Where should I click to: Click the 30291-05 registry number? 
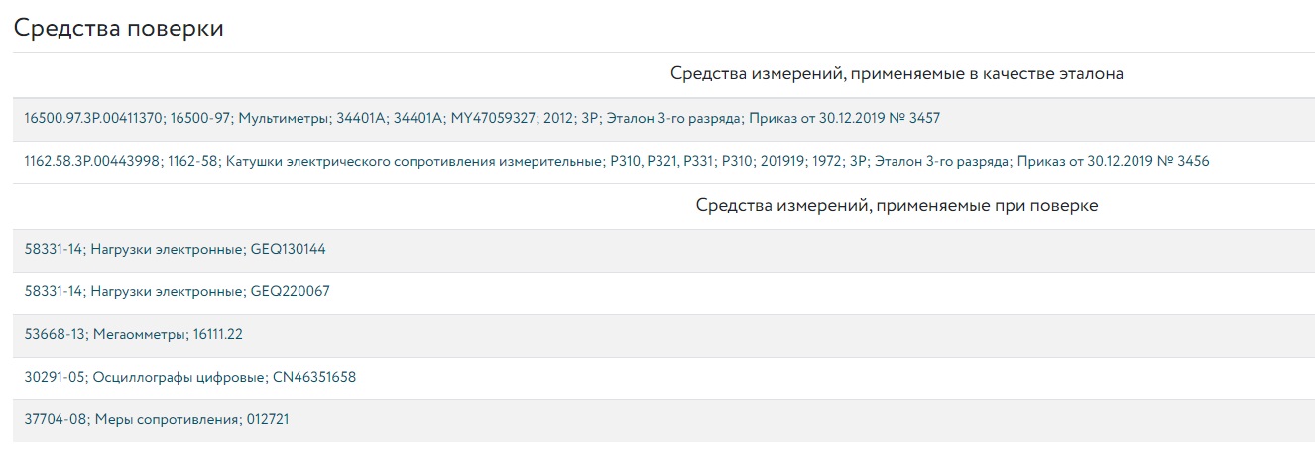(x=55, y=378)
